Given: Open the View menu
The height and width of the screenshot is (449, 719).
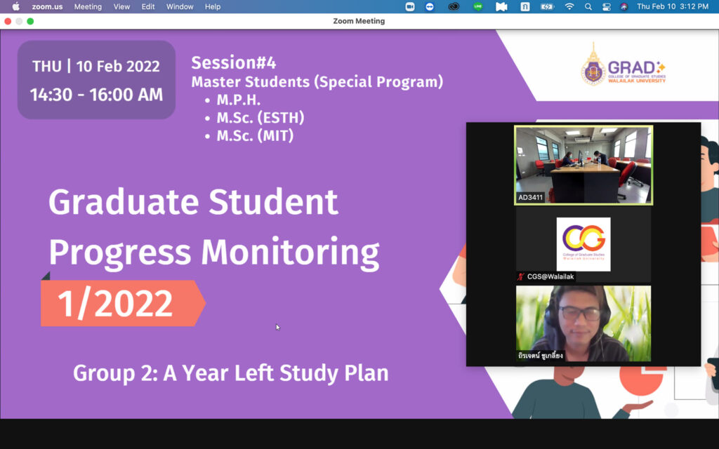Looking at the screenshot, I should [121, 6].
